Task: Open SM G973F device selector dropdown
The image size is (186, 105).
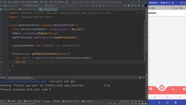Action: 32,6
